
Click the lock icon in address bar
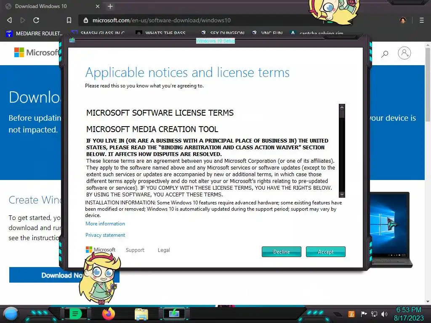tap(86, 20)
